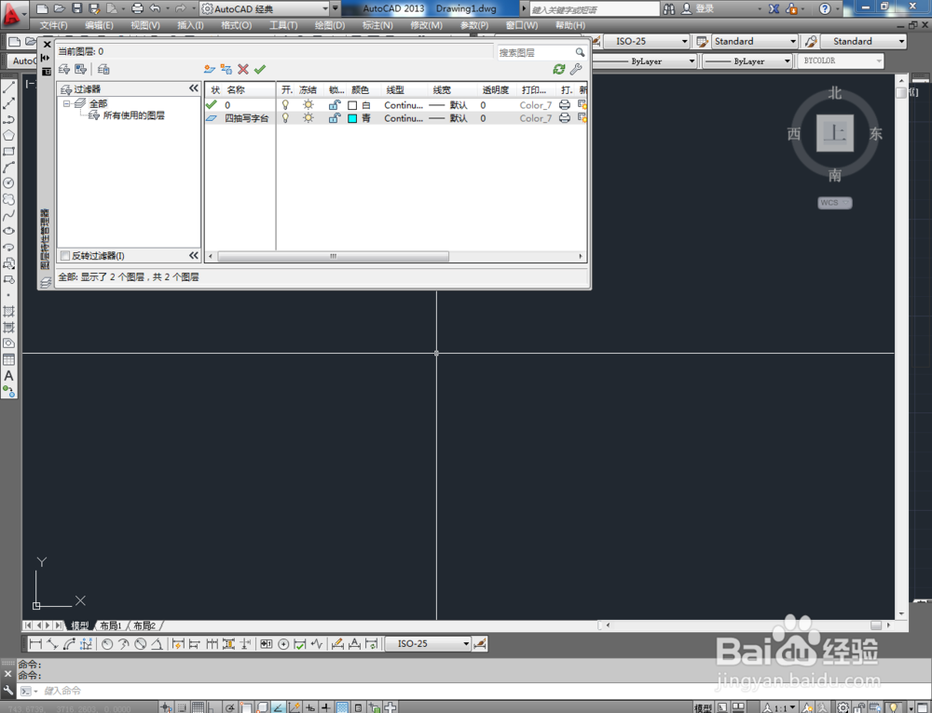Select the Polygon tool in draw toolbar
932x713 pixels.
pos(9,135)
